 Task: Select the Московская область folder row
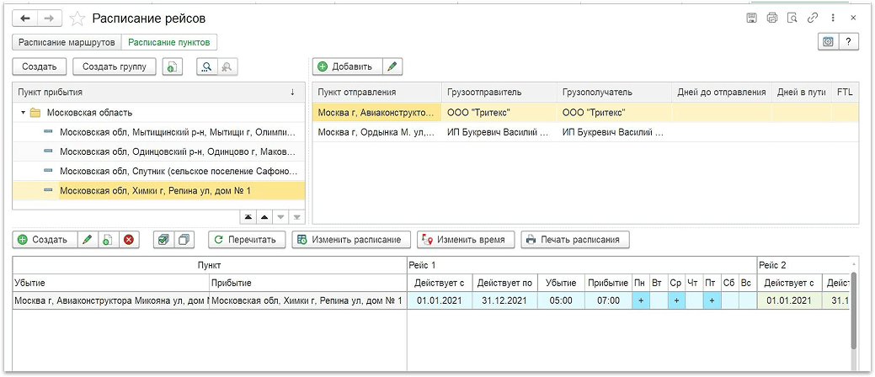[x=158, y=113]
